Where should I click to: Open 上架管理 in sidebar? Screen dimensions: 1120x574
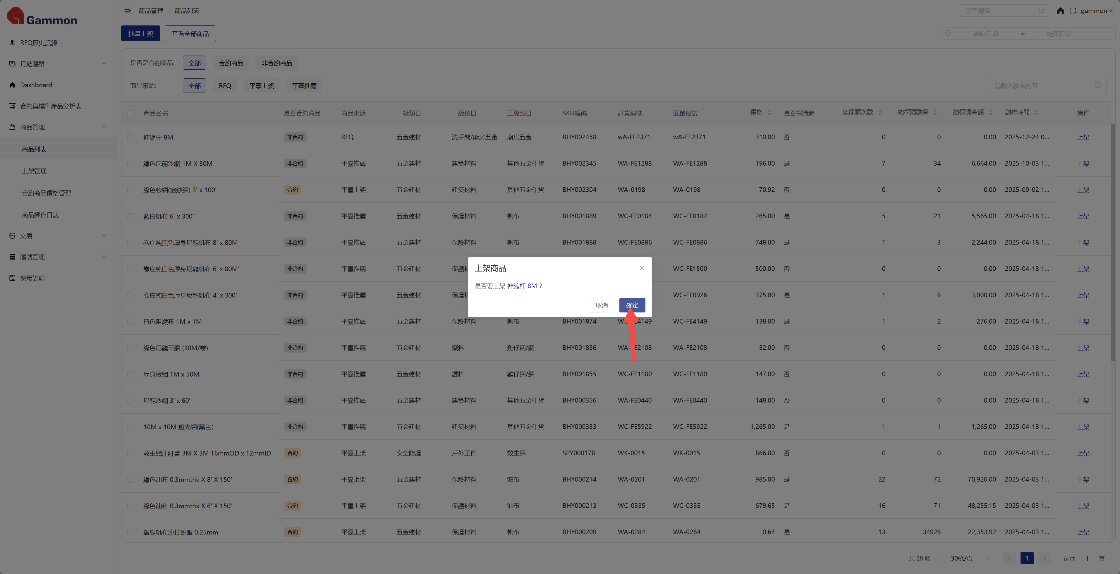pos(34,171)
